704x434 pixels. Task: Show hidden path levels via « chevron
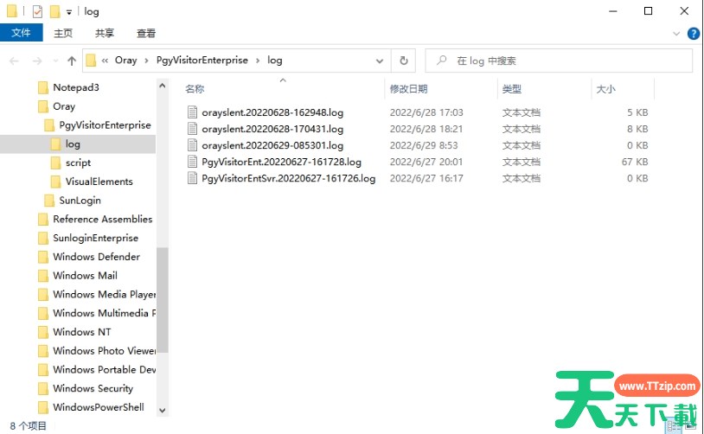coord(105,61)
